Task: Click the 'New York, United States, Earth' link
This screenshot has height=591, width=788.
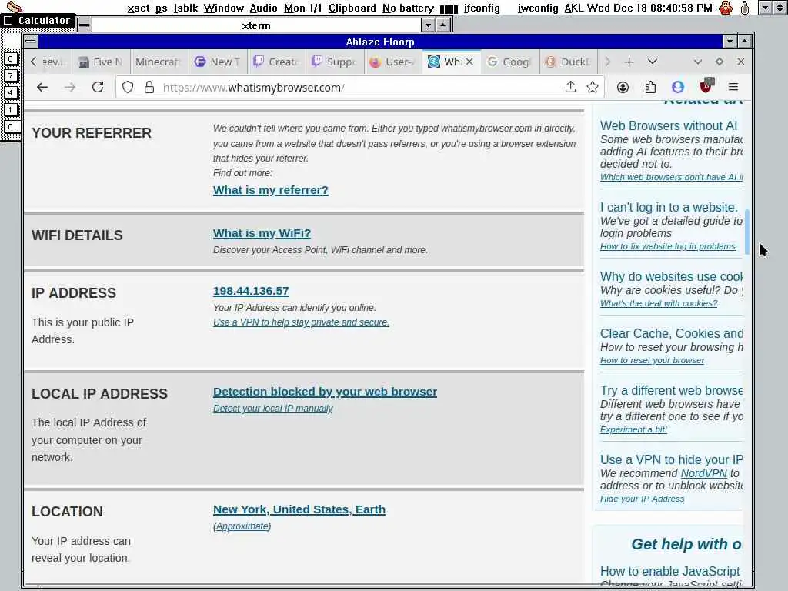Action: pos(299,509)
